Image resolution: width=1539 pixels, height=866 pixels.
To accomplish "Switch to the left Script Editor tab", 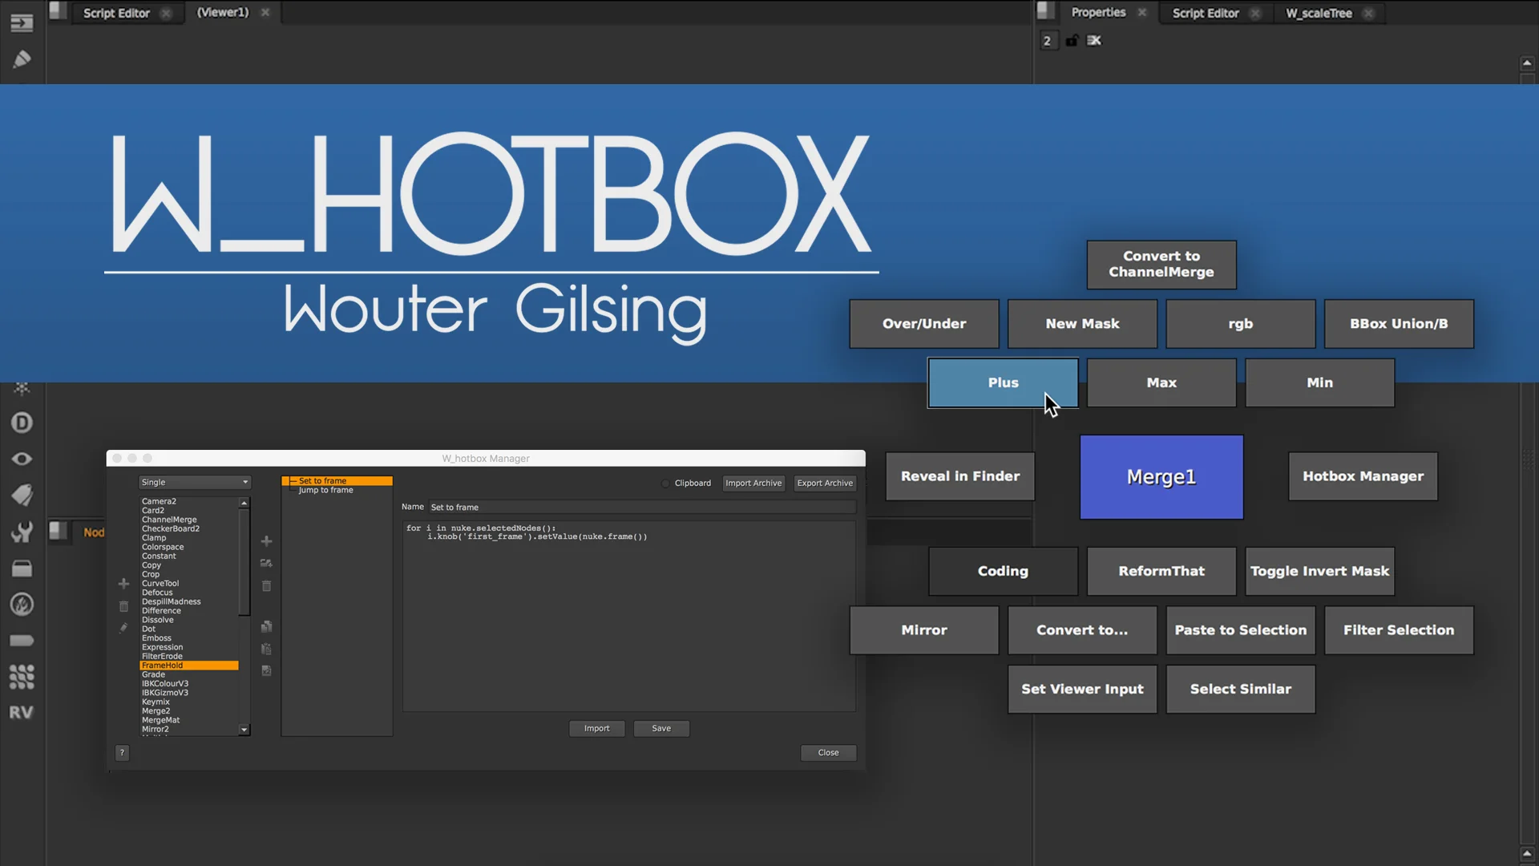I will point(116,13).
